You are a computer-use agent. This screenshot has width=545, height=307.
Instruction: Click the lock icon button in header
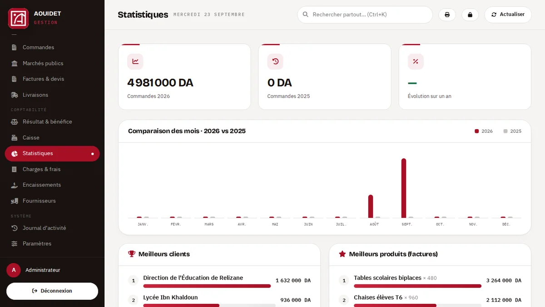470,15
